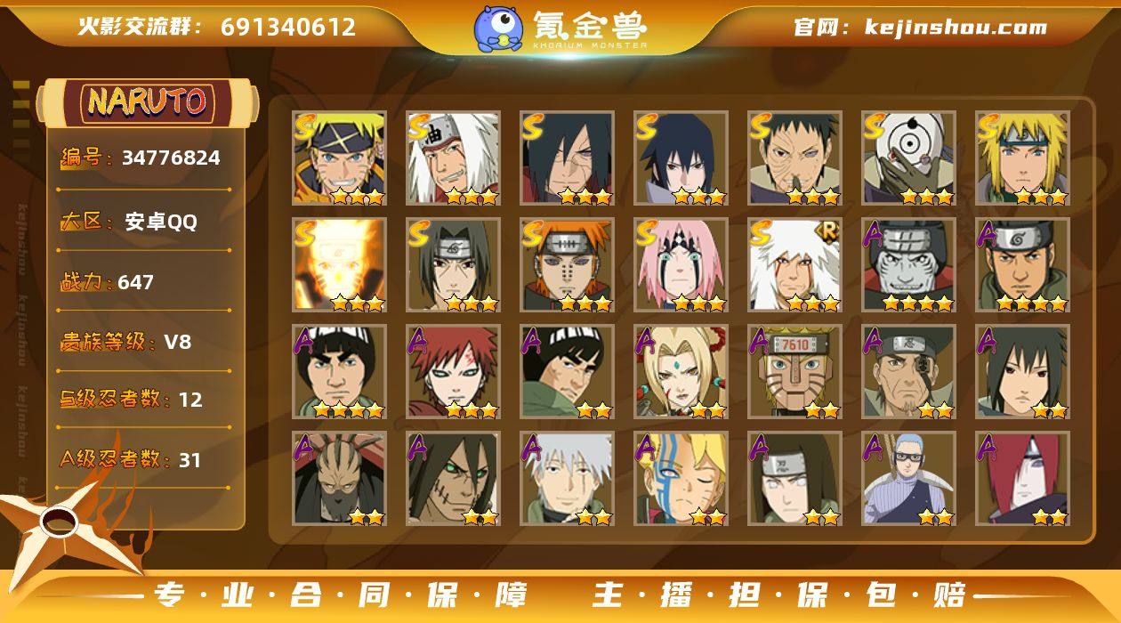Choose the masked Tobi spiral-mask portrait
The image size is (1121, 623).
point(908,158)
